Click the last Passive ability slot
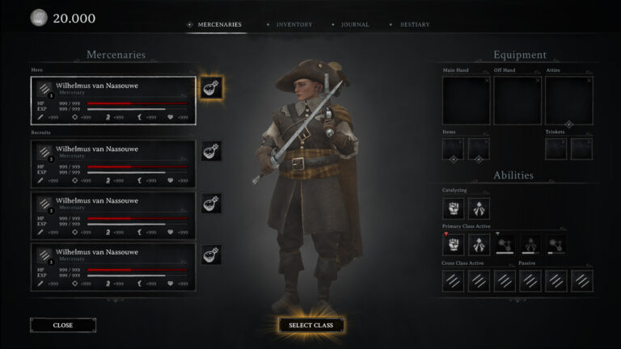Screen dimensions: 621x349 [582, 281]
